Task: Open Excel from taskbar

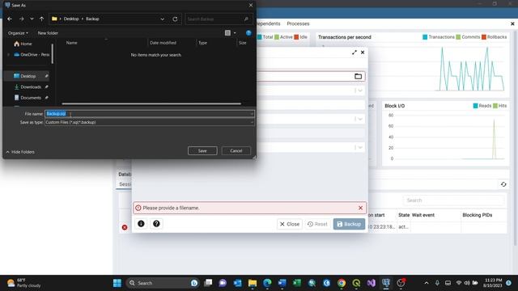Action: click(x=297, y=283)
